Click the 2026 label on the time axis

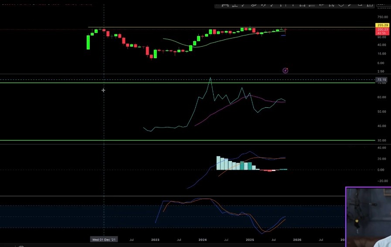[297, 240]
